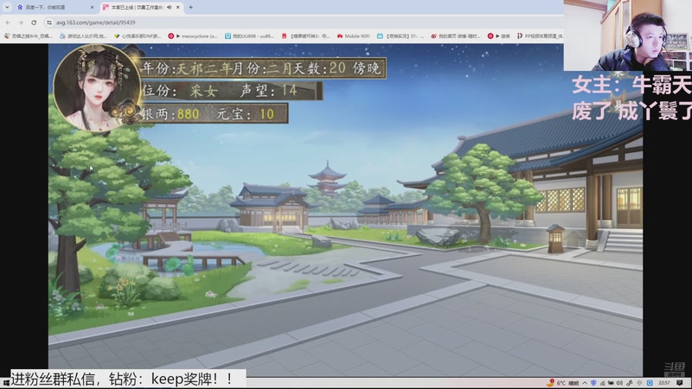The height and width of the screenshot is (389, 692).
Task: Open the 心悦俱乐部DNF bookmark
Action: point(138,36)
